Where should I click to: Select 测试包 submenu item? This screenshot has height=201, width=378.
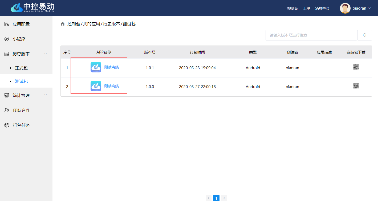click(21, 81)
